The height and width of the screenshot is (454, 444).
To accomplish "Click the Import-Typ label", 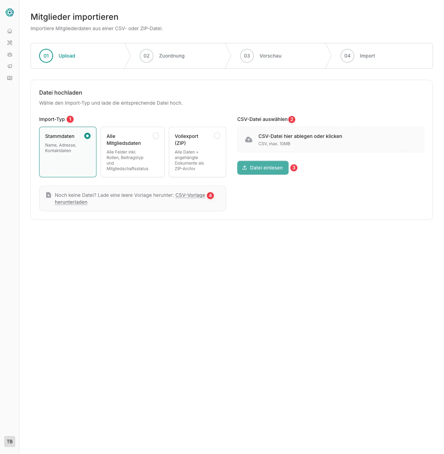I will coord(52,119).
